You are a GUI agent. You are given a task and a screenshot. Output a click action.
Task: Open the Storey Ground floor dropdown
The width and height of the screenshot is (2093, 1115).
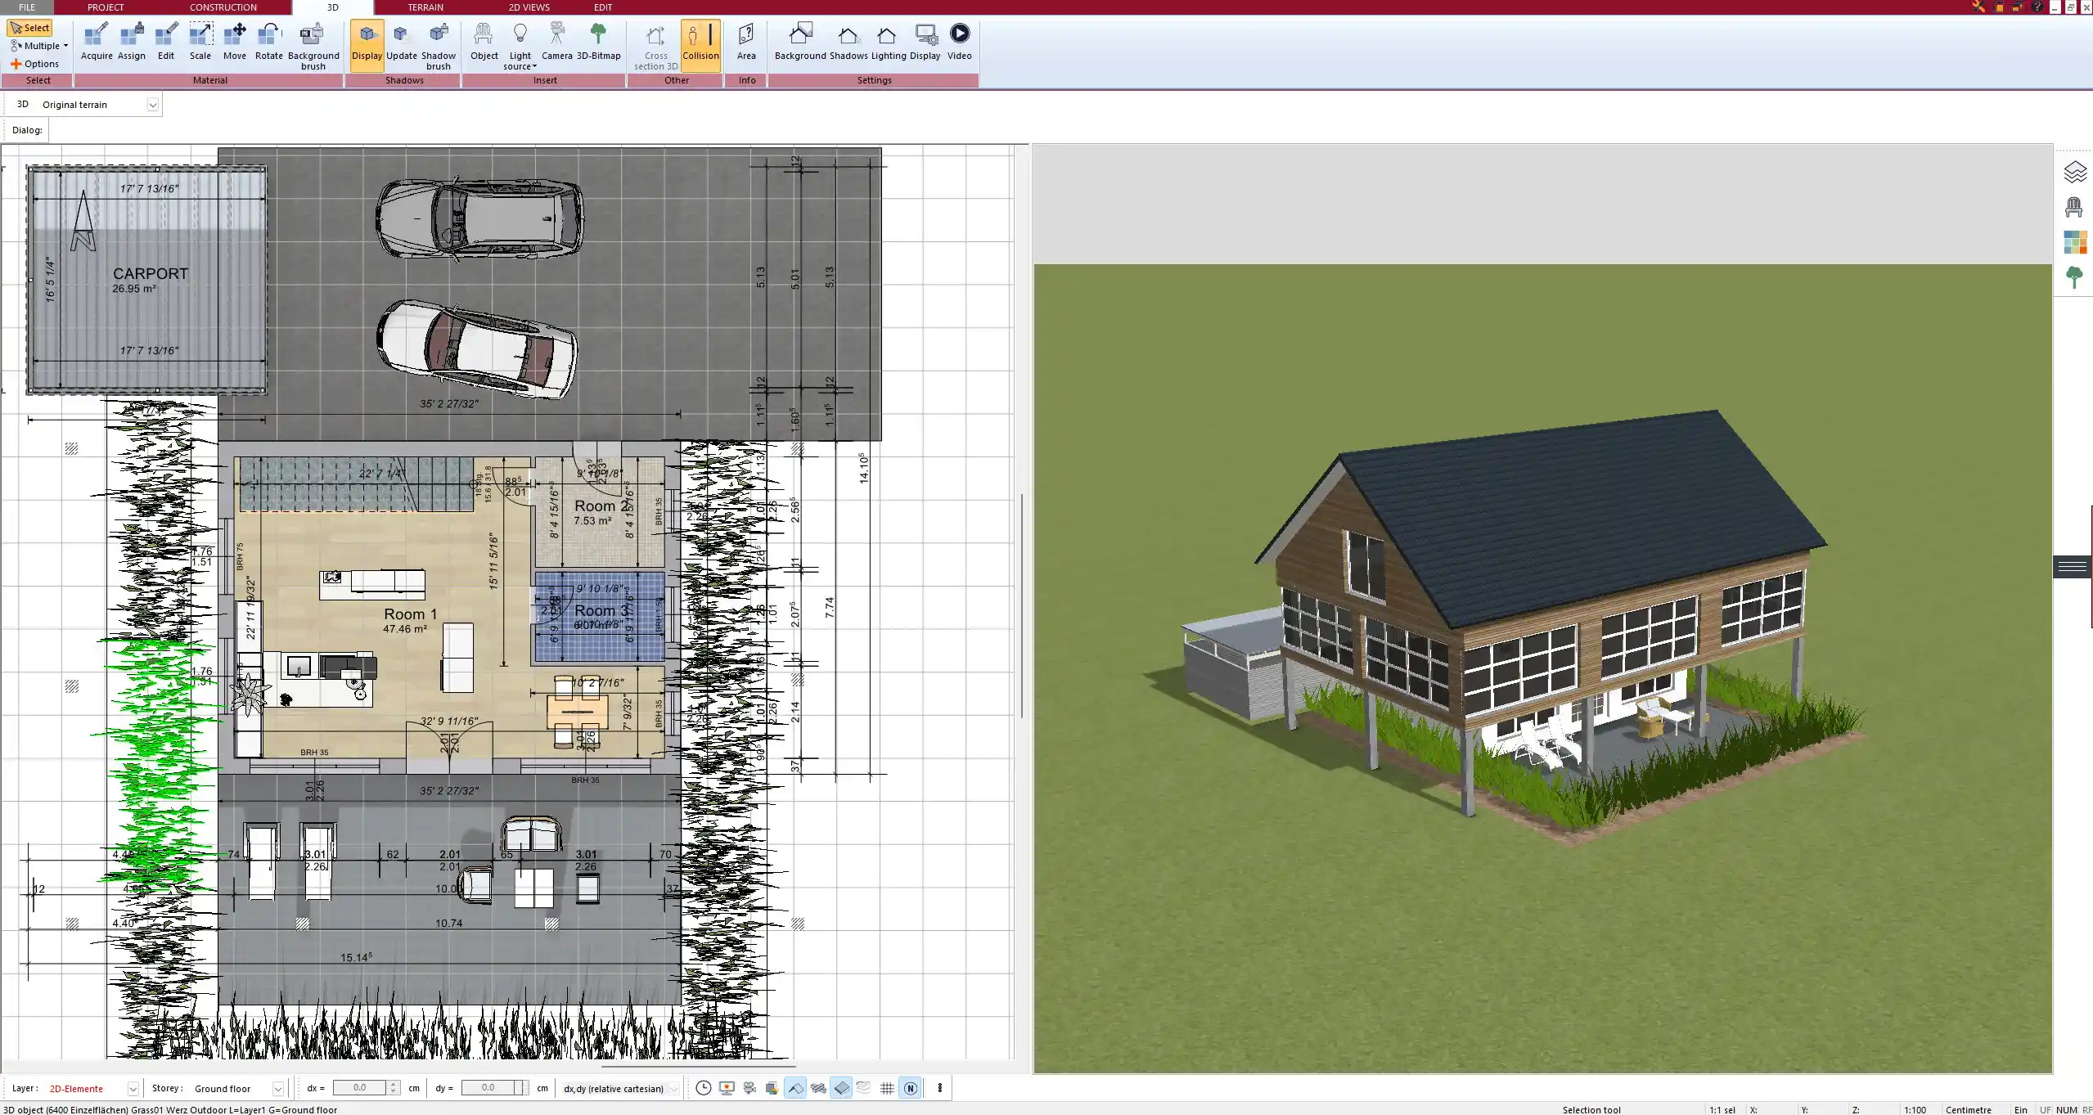pos(277,1089)
